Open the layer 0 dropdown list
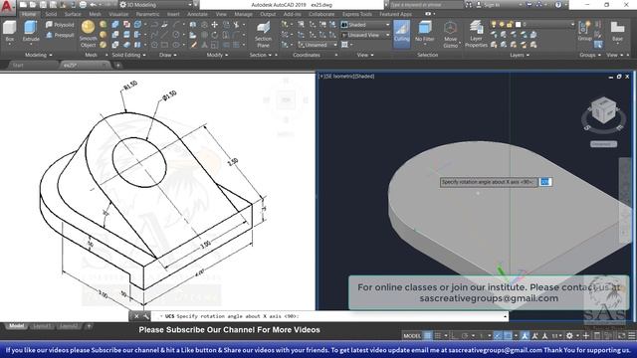The width and height of the screenshot is (637, 358). tap(572, 25)
